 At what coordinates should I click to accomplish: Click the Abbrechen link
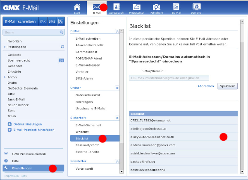[x=206, y=86]
